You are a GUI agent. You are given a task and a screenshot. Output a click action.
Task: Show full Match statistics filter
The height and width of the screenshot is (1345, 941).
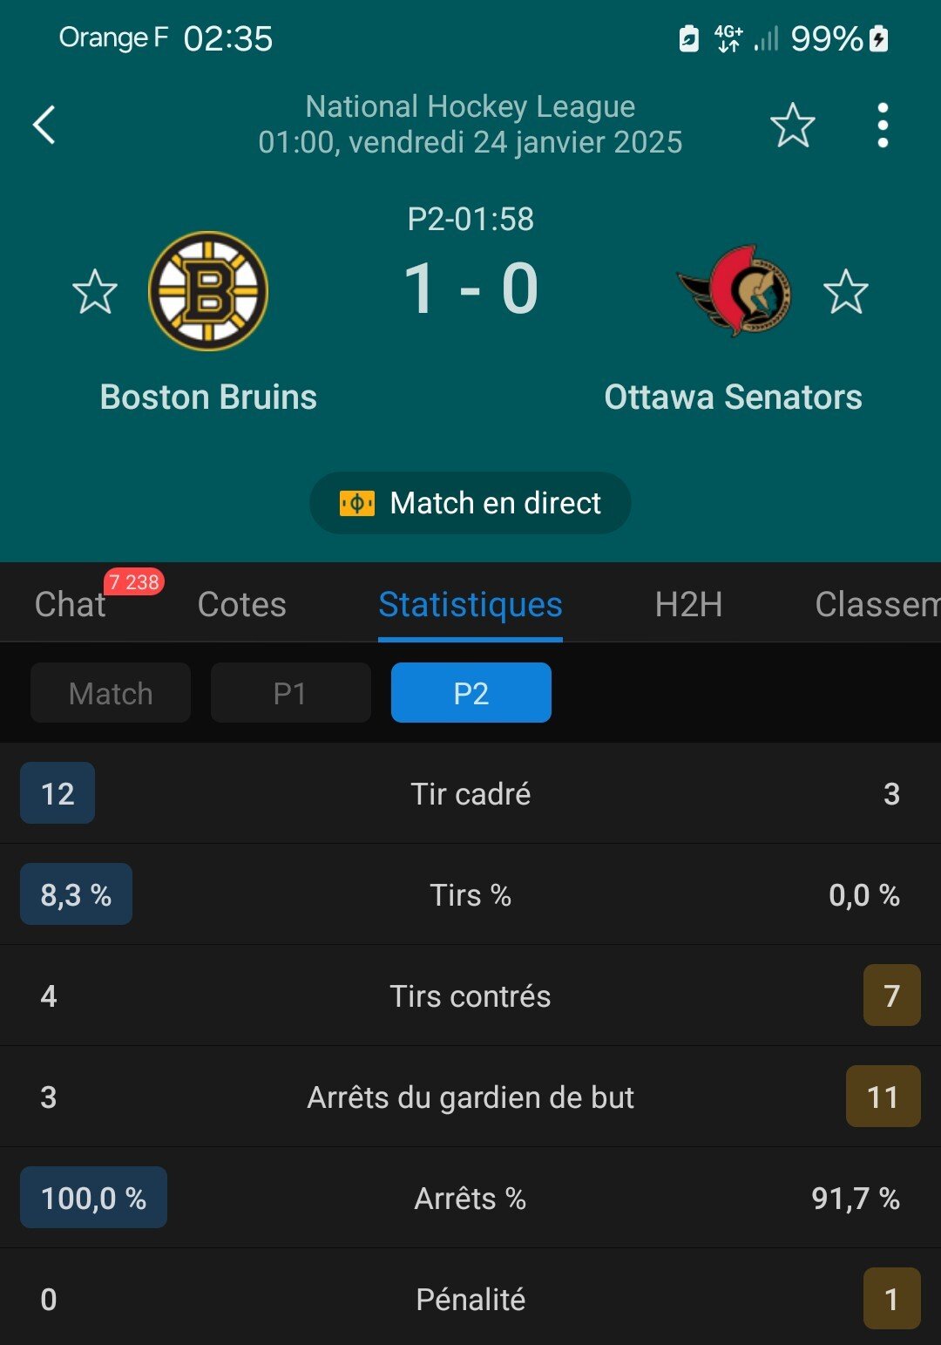point(111,693)
